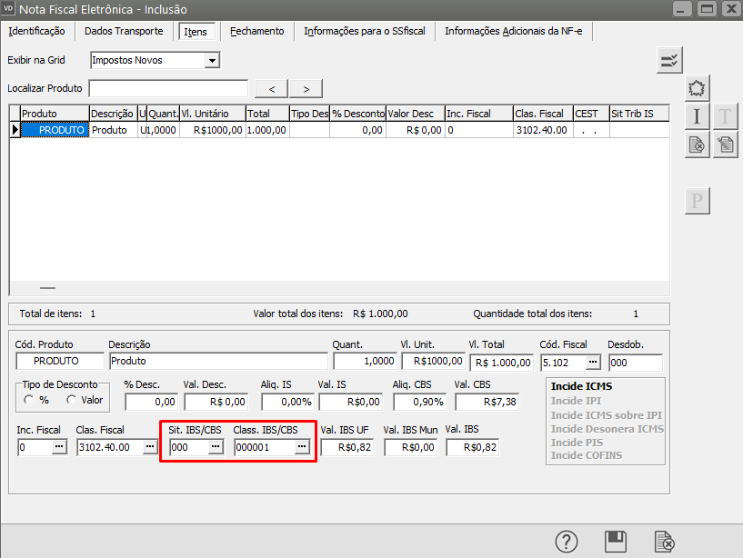The height and width of the screenshot is (558, 743).
Task: Open lookup for Sit. IBS/CBS field
Action: 216,447
